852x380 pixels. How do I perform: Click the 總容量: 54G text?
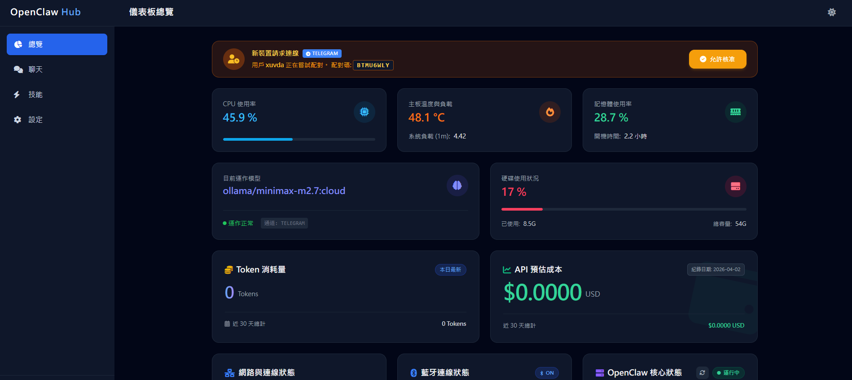(730, 224)
